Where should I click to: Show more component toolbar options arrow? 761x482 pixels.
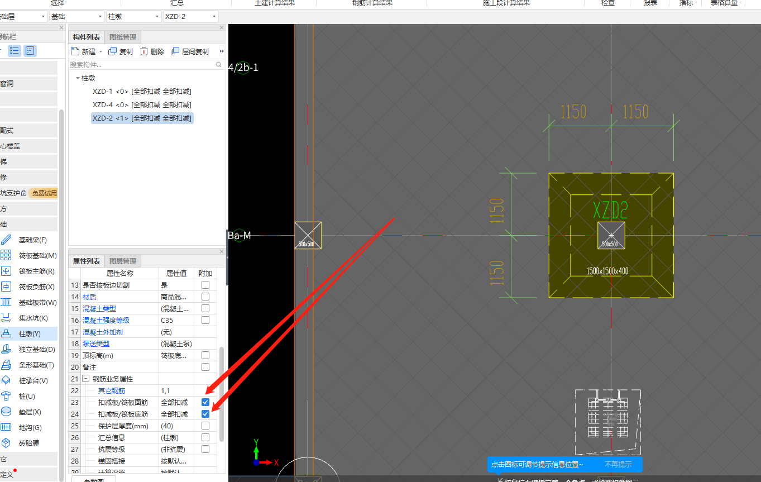click(222, 51)
